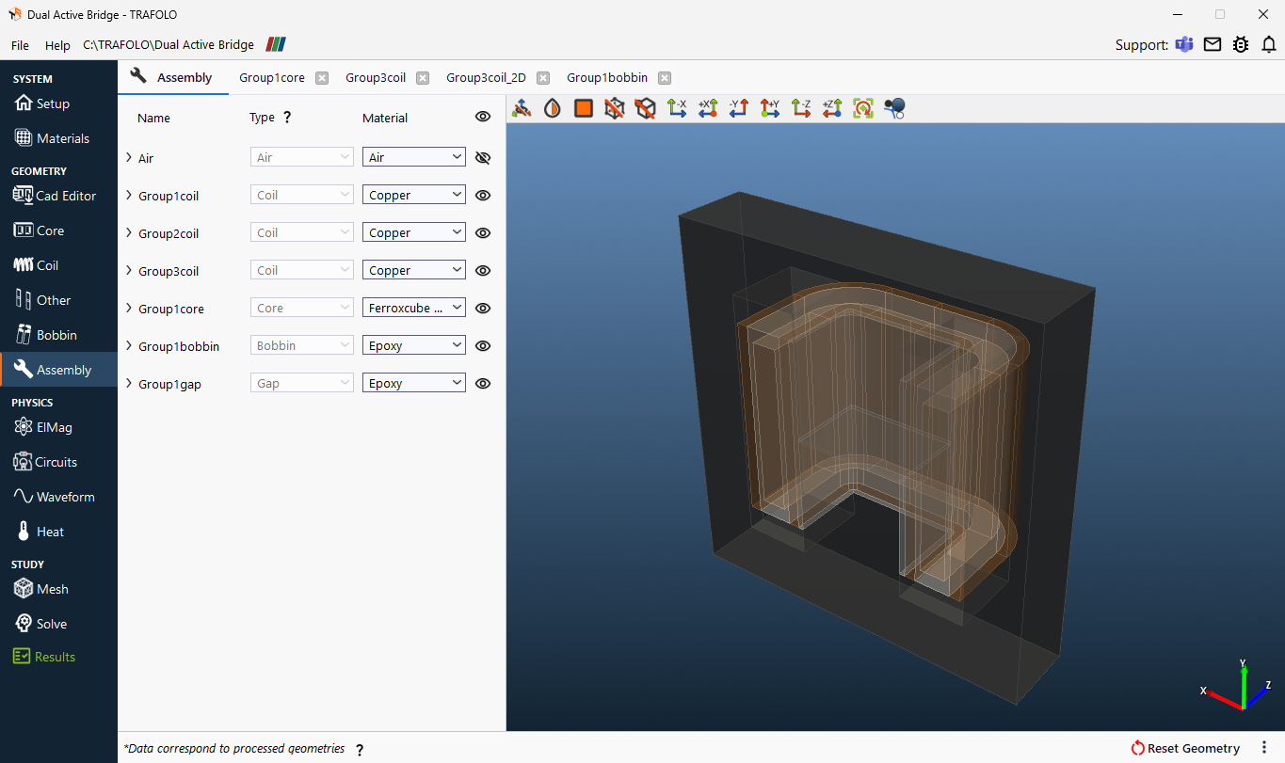Click the email envelope support icon
The height and width of the screenshot is (763, 1285).
1213,44
